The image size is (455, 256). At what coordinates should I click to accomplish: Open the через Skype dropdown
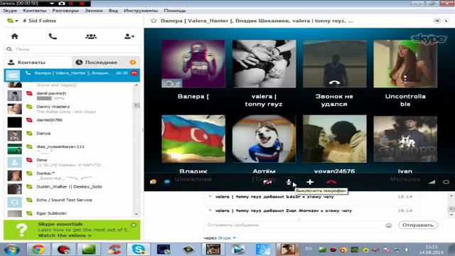(227, 238)
